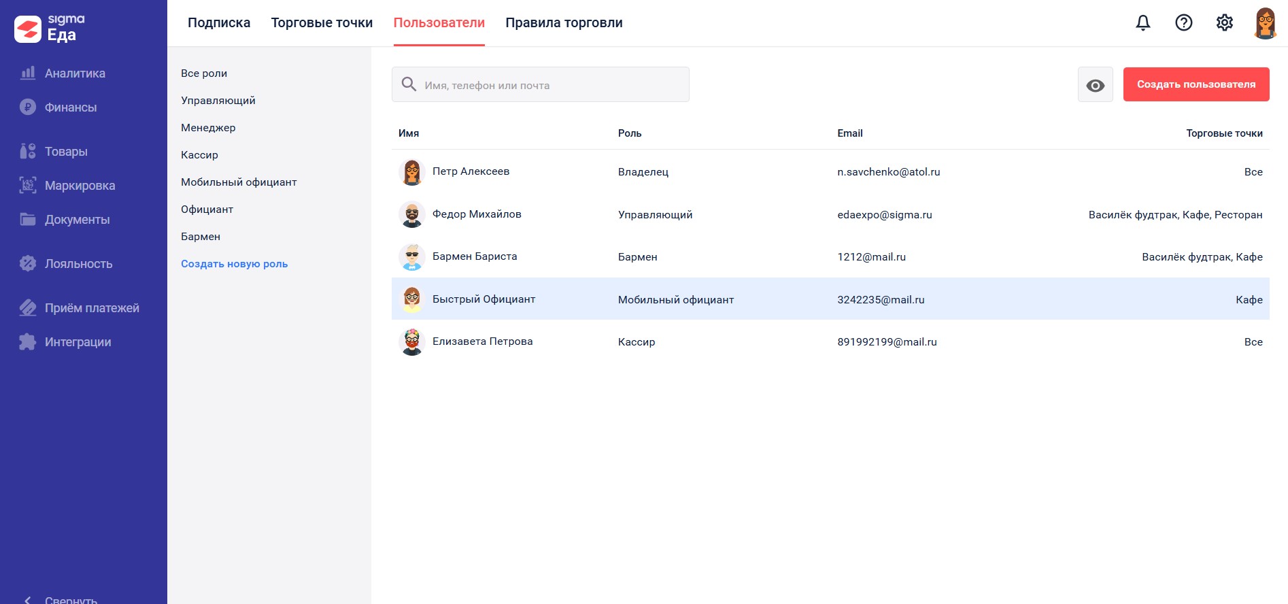This screenshot has height=604, width=1288.
Task: Toggle the eye visibility button
Action: click(x=1096, y=85)
